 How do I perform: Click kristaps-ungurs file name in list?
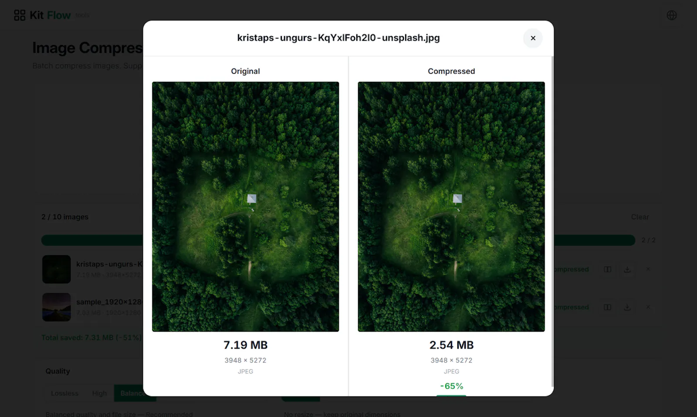(x=109, y=264)
